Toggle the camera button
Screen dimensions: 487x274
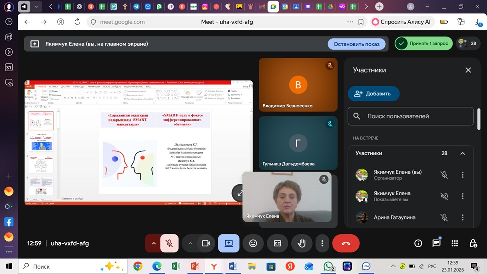[x=205, y=243]
